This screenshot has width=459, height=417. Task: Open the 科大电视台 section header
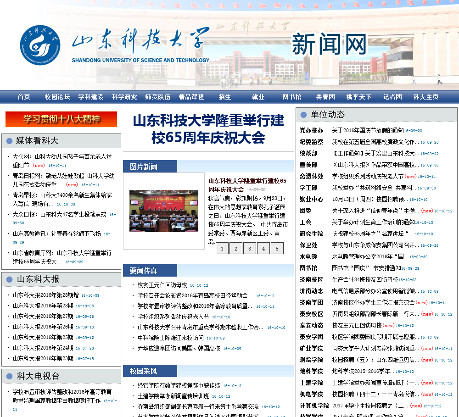38,376
